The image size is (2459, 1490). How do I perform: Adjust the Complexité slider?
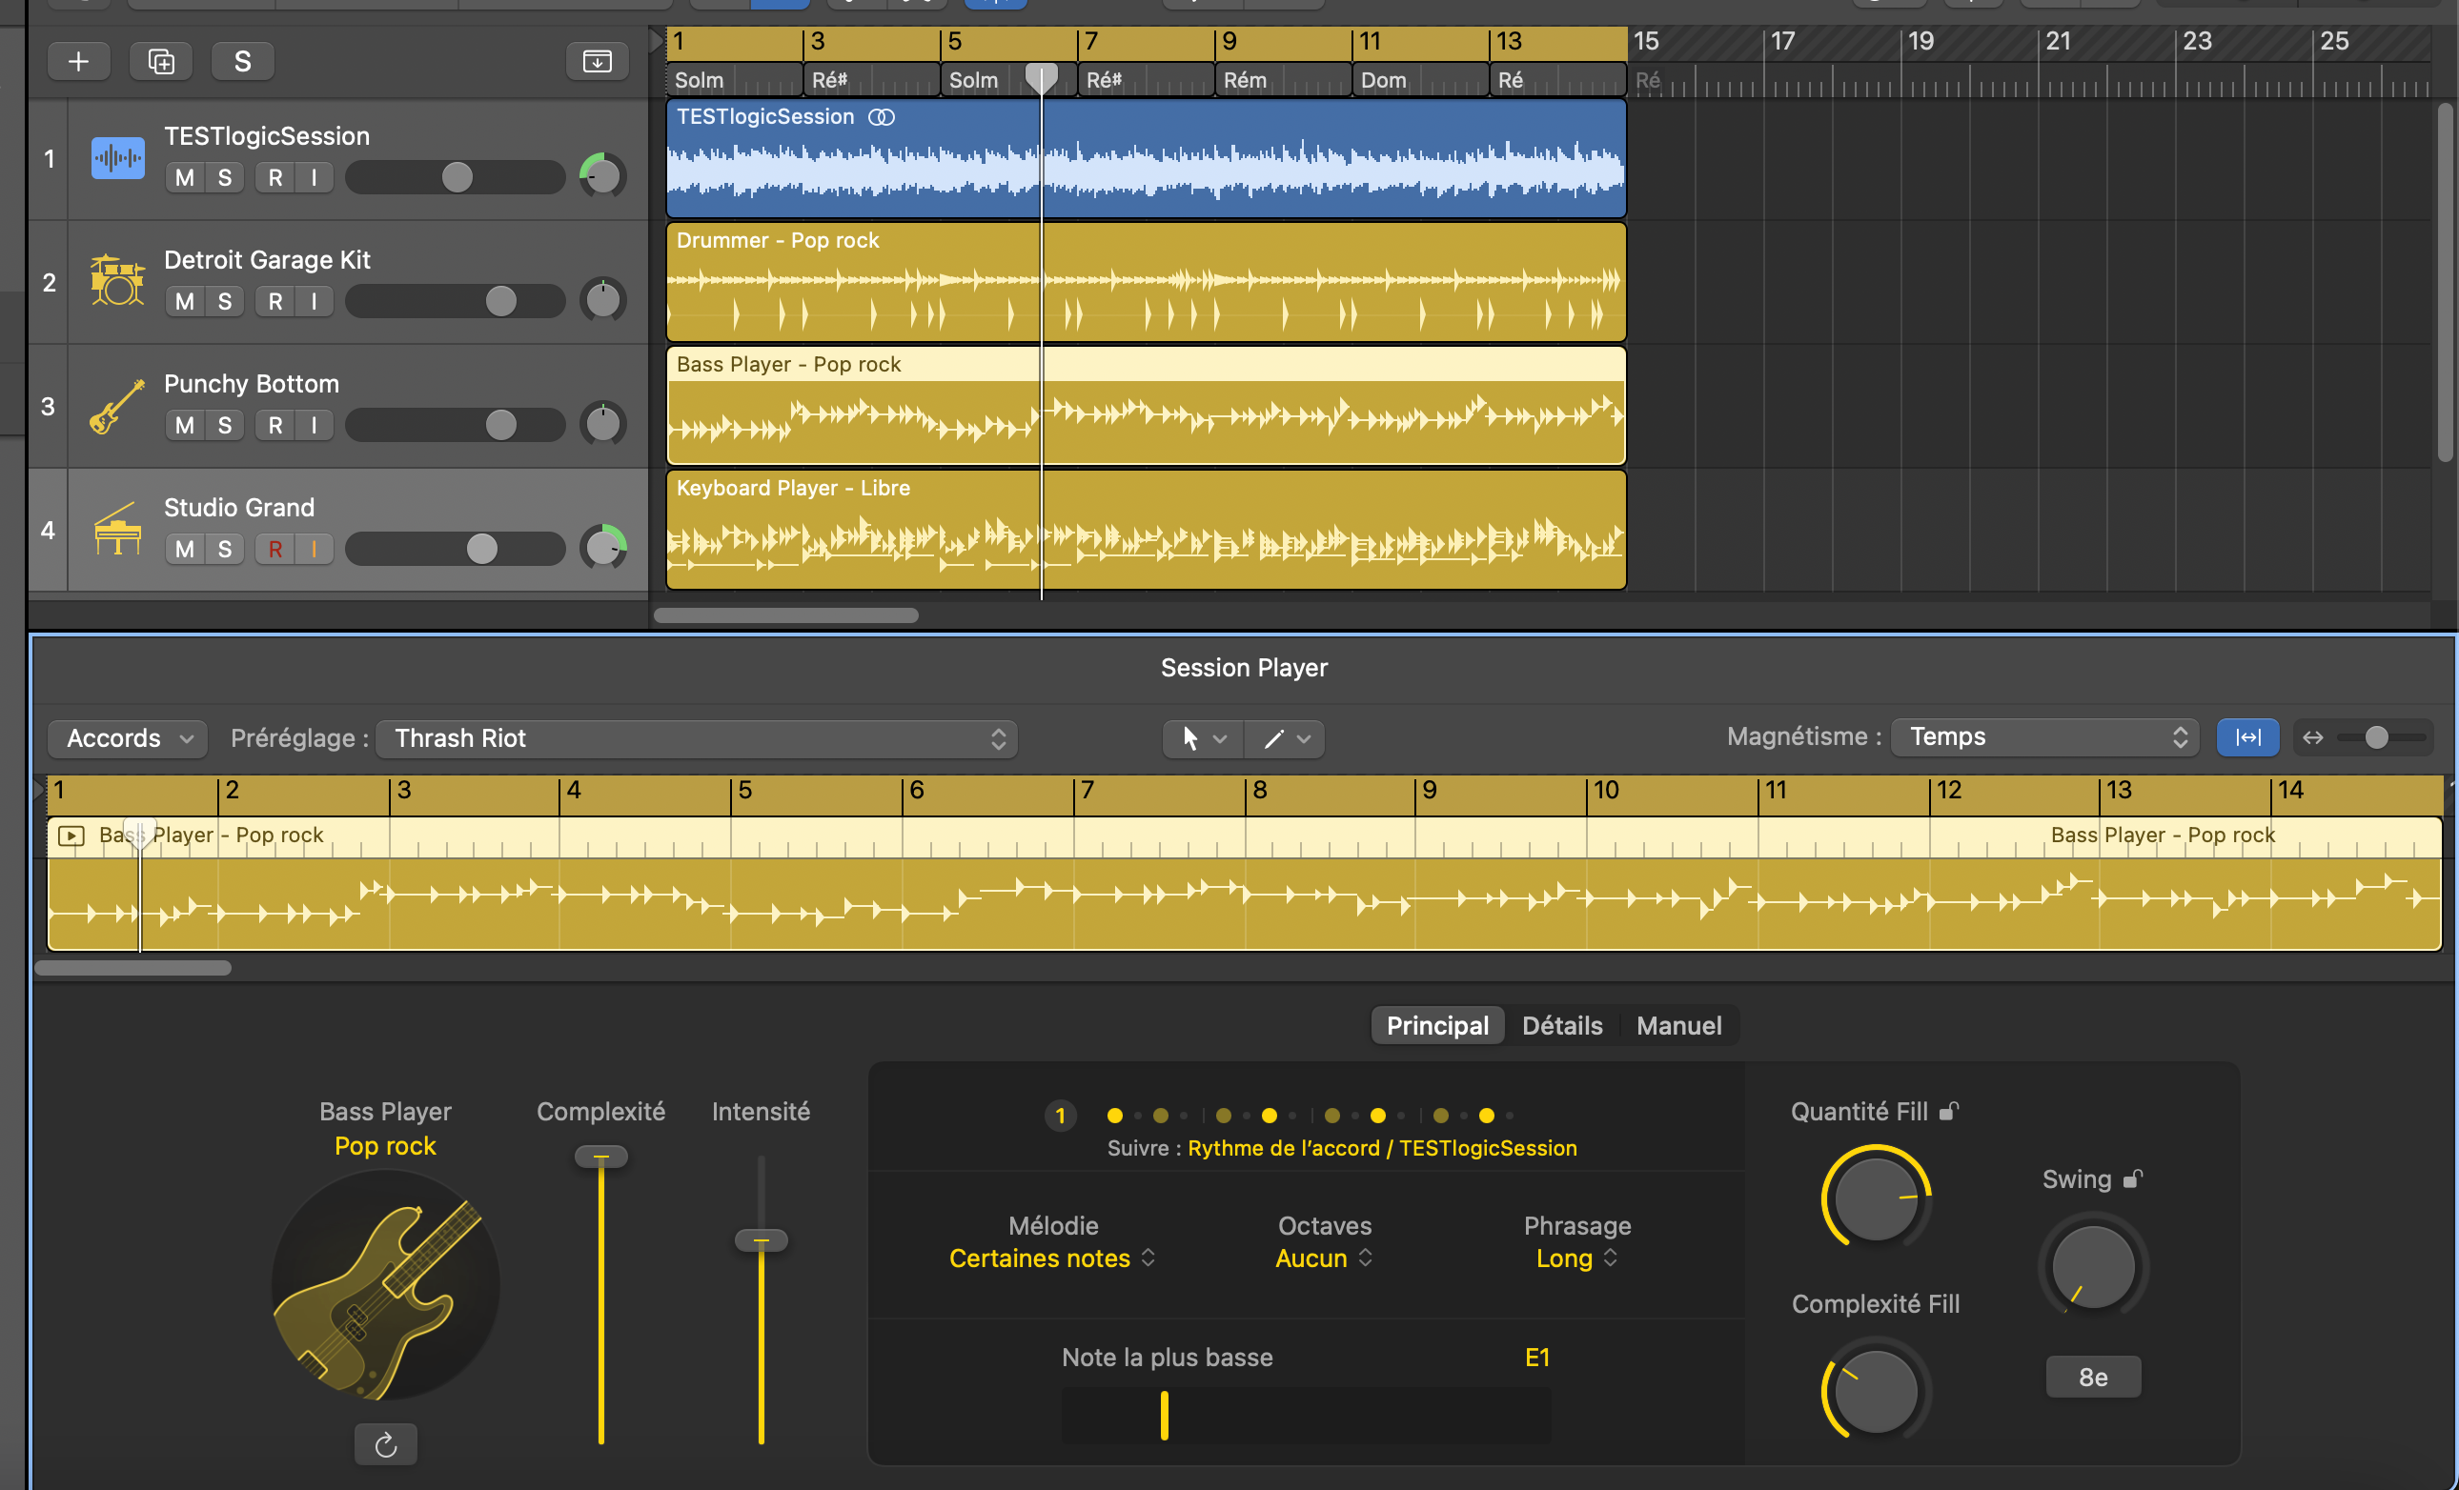tap(600, 1157)
